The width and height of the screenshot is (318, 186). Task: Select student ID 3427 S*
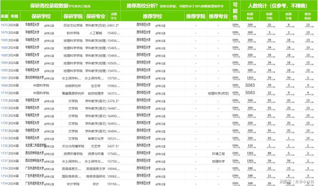(x=113, y=146)
